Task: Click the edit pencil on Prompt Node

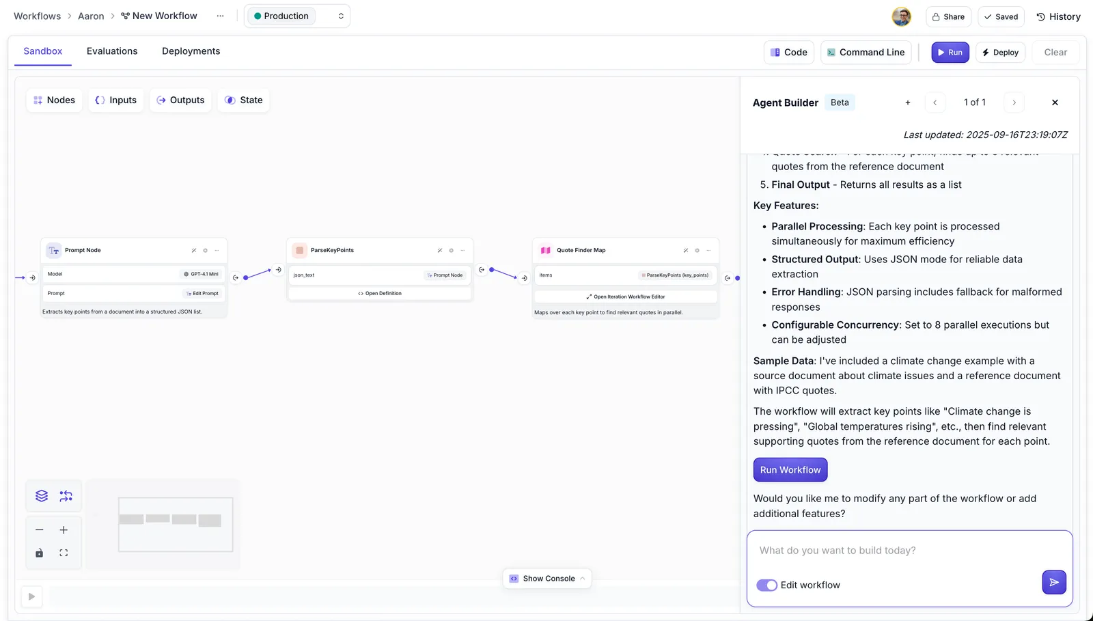Action: pos(194,251)
